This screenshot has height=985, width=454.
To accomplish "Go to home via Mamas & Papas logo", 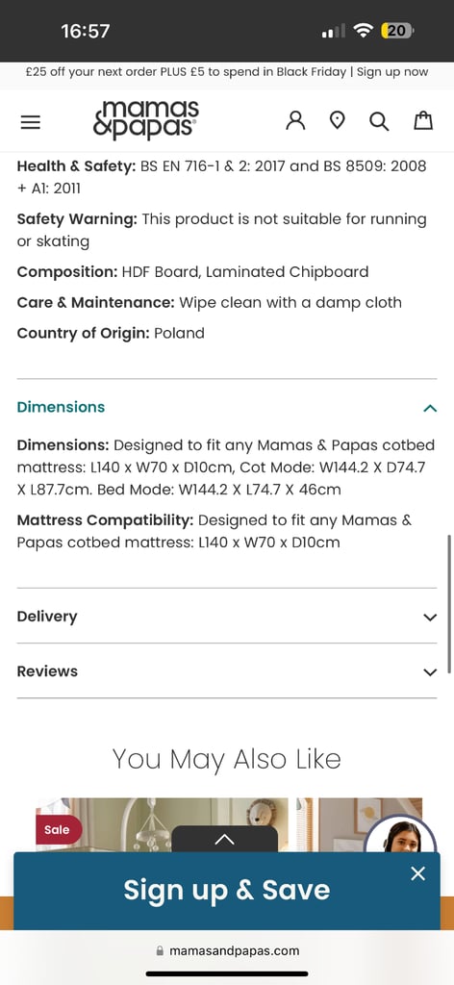I will pyautogui.click(x=146, y=119).
